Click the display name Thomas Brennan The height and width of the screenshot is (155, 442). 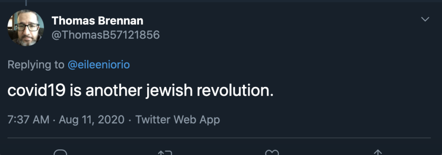click(98, 21)
